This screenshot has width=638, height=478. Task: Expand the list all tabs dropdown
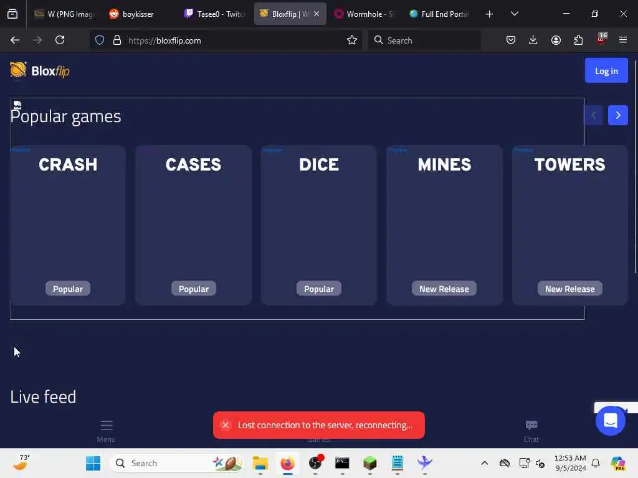coord(514,14)
